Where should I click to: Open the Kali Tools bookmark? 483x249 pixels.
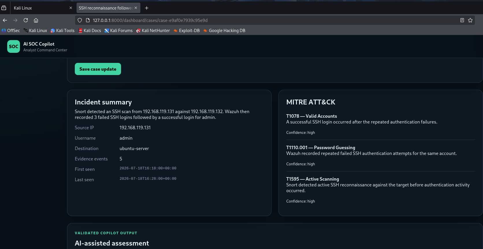click(x=62, y=31)
